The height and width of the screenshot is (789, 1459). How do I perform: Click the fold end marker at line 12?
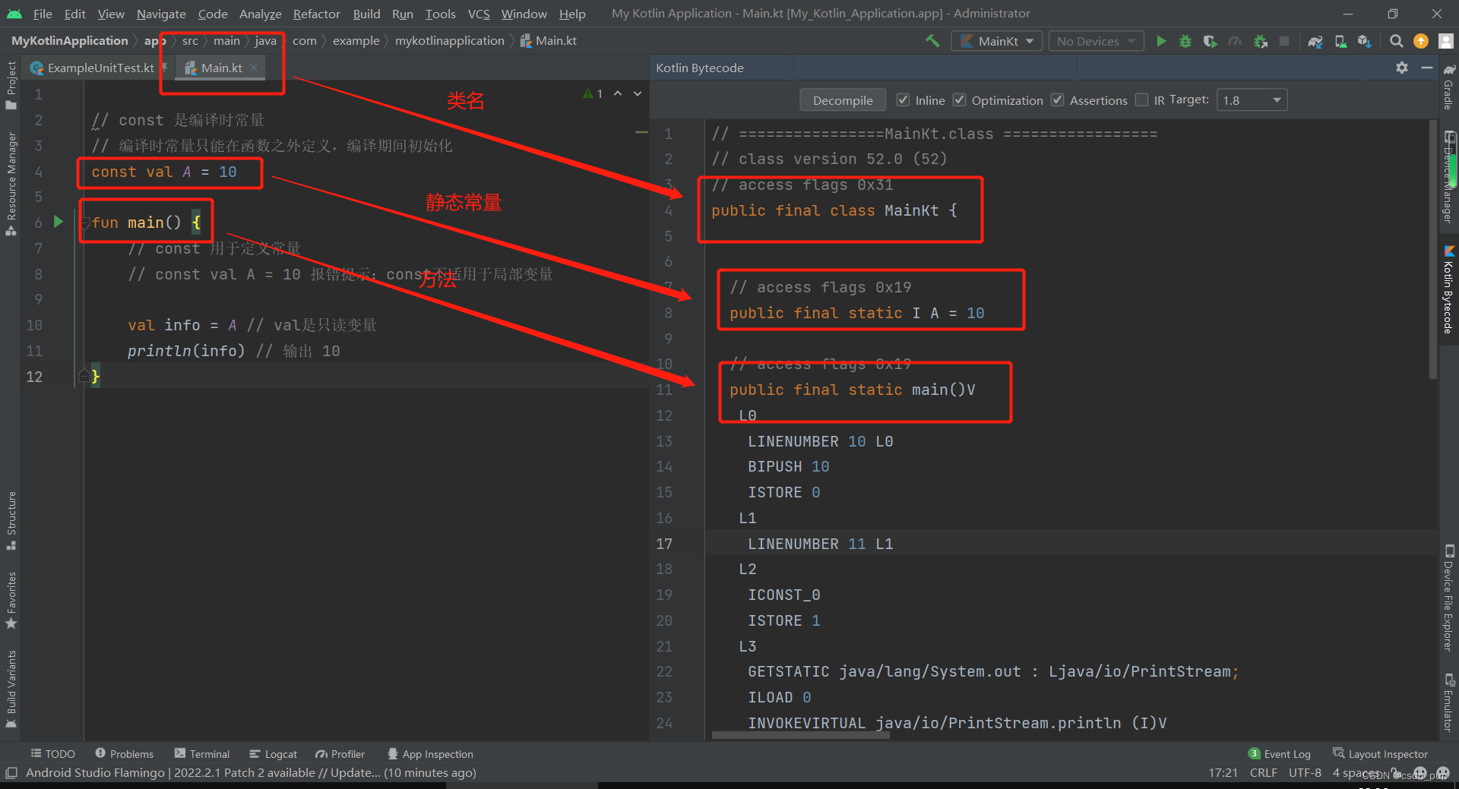[x=84, y=376]
